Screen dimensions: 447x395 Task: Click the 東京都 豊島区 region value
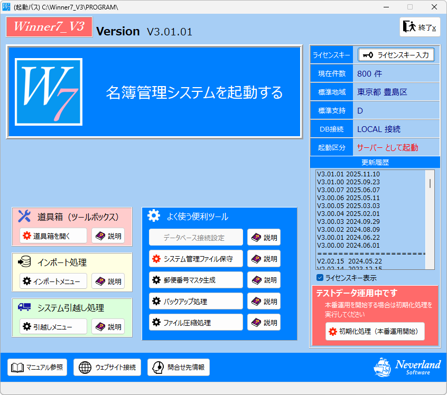pos(382,92)
